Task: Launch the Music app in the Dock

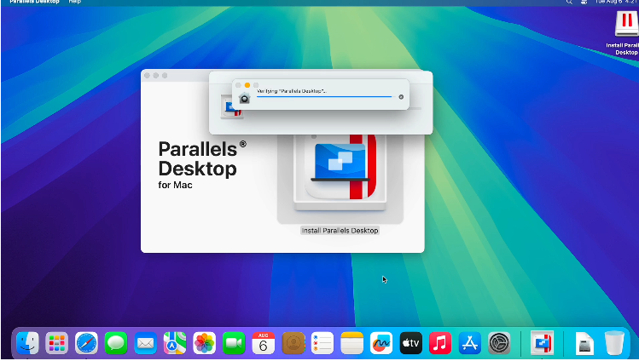Action: click(440, 343)
